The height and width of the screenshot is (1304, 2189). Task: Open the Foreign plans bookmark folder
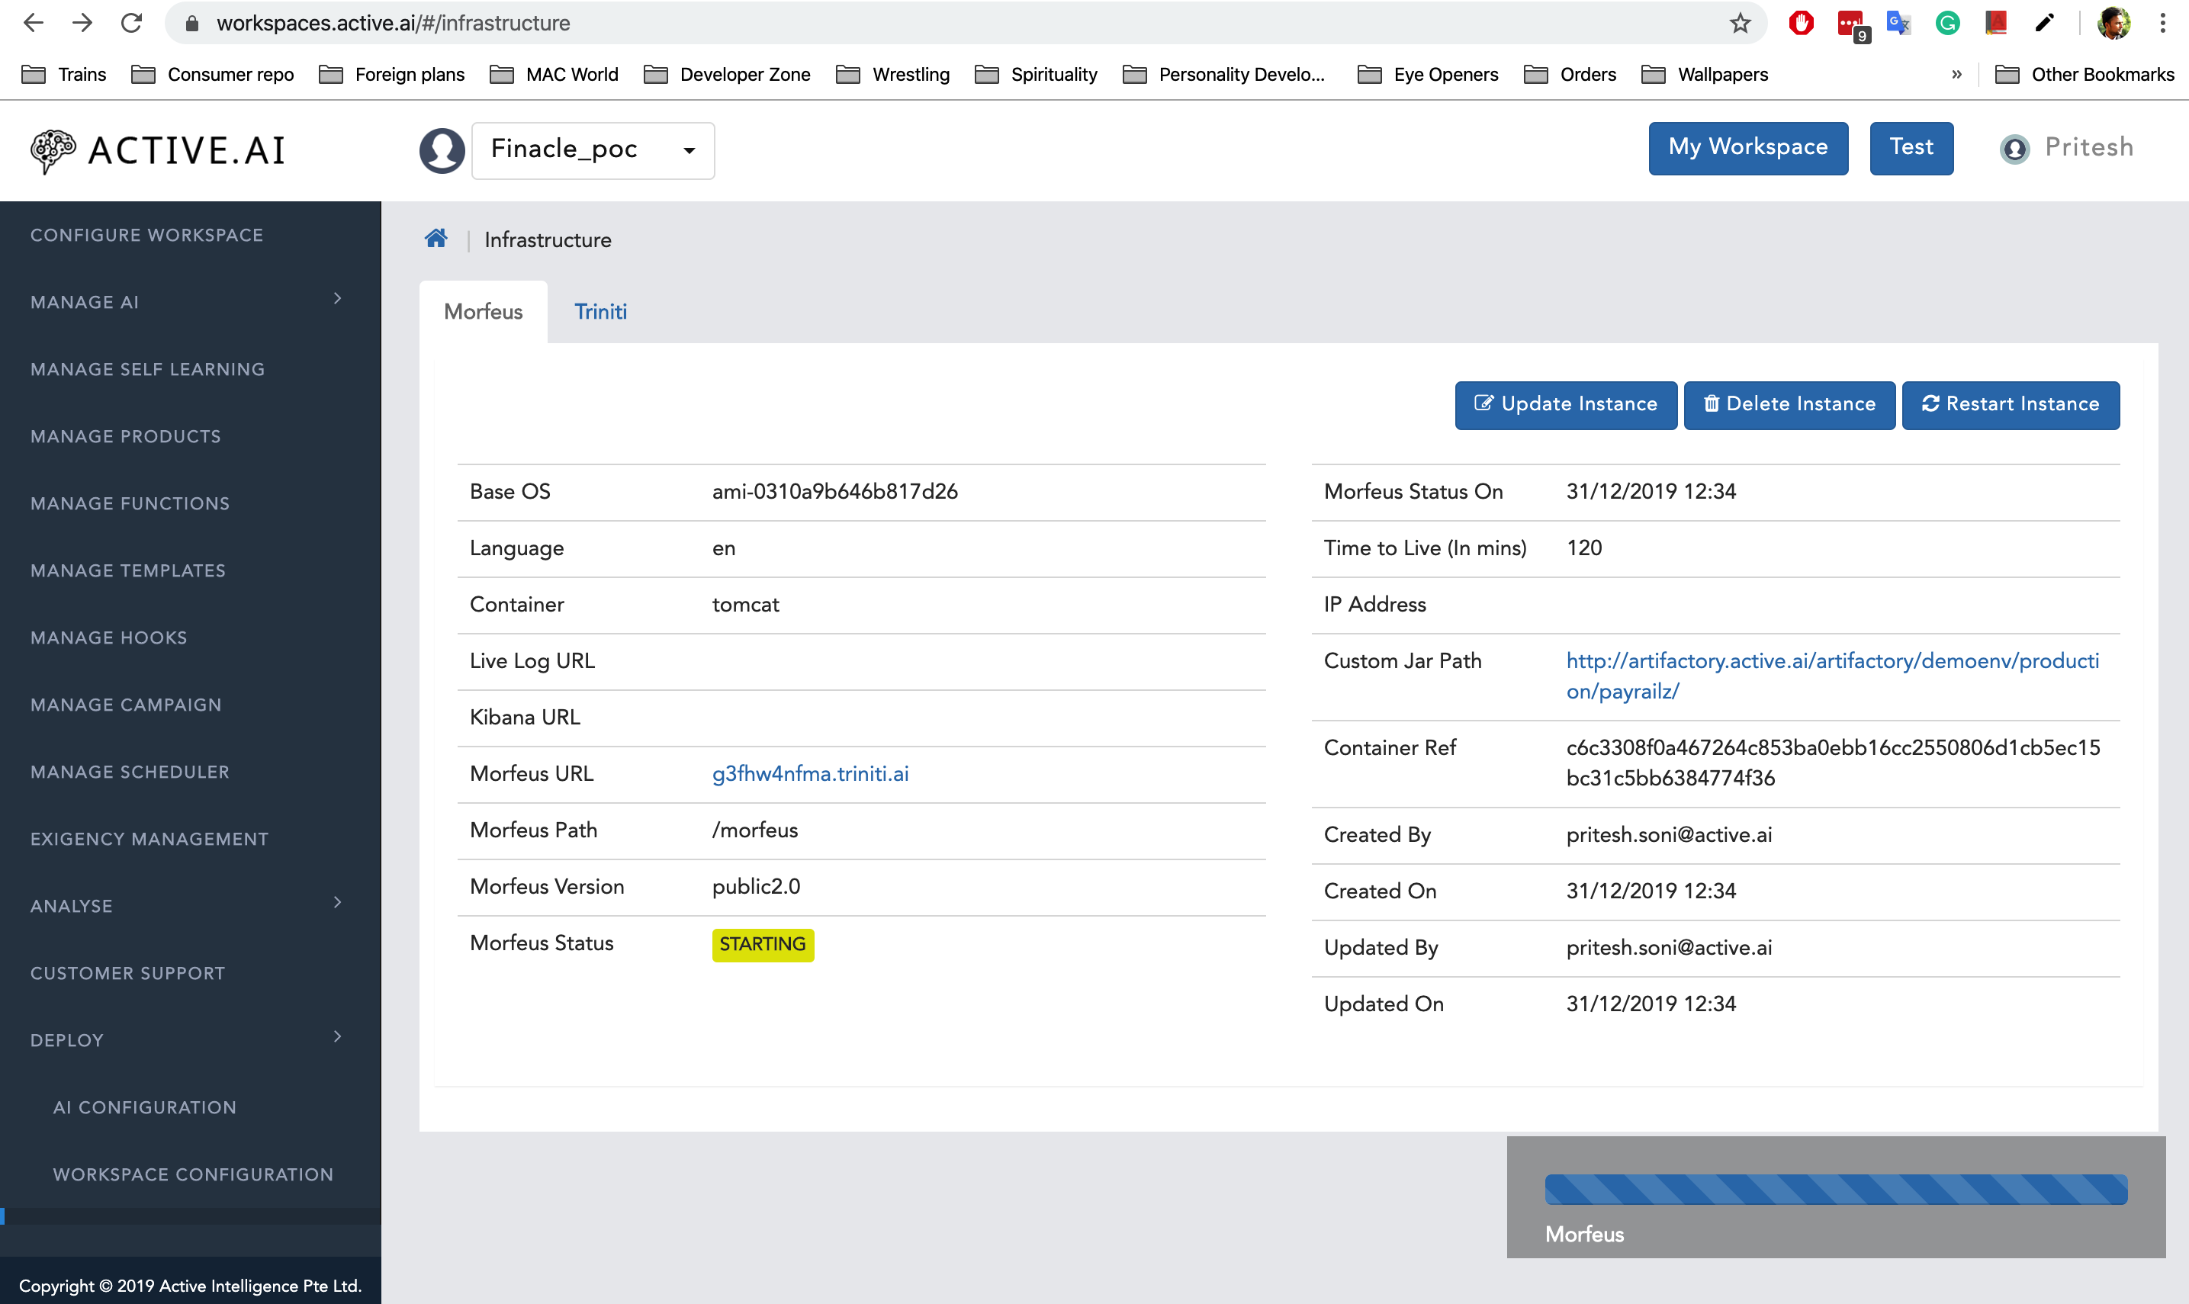392,75
